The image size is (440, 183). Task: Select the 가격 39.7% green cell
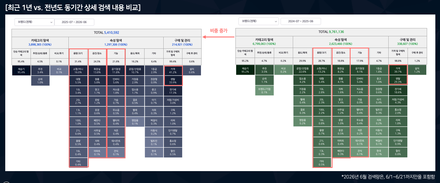398,70
